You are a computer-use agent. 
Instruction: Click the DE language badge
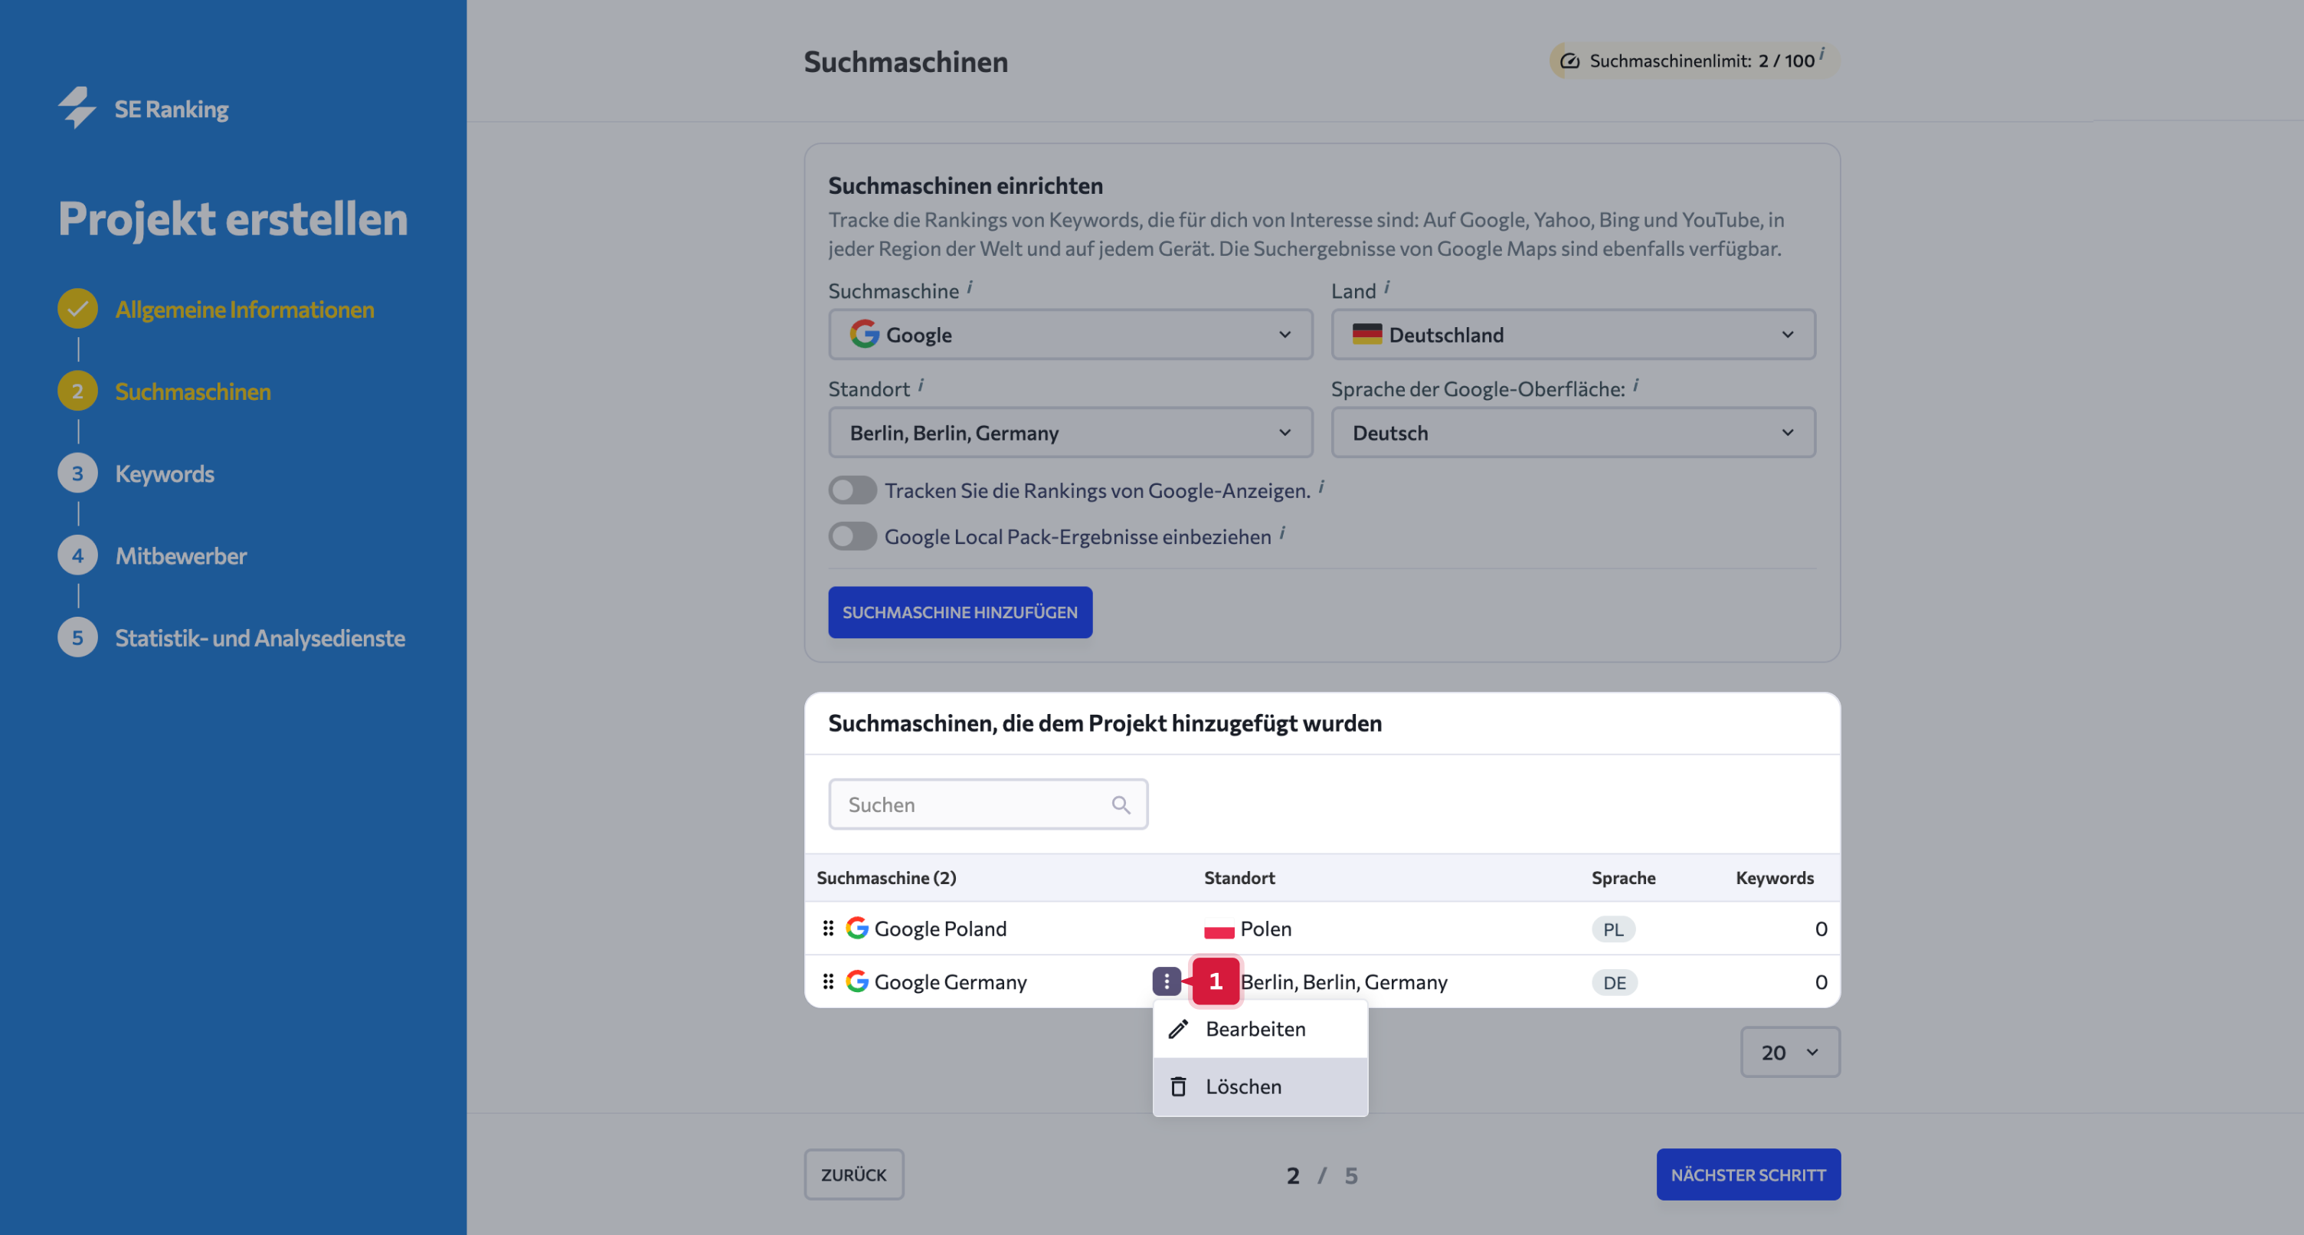[x=1615, y=983]
